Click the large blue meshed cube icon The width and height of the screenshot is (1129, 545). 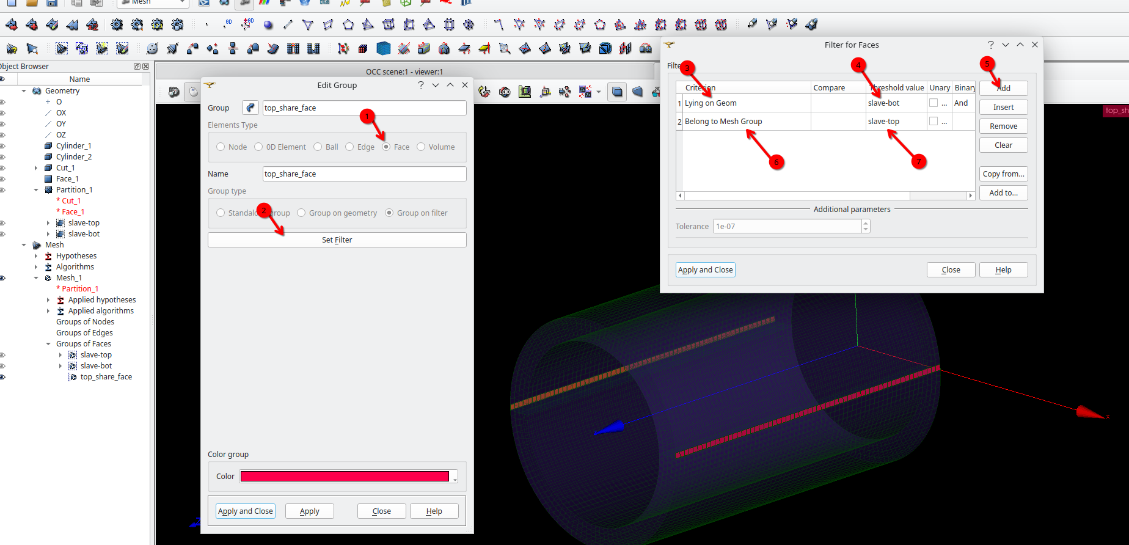(x=384, y=48)
